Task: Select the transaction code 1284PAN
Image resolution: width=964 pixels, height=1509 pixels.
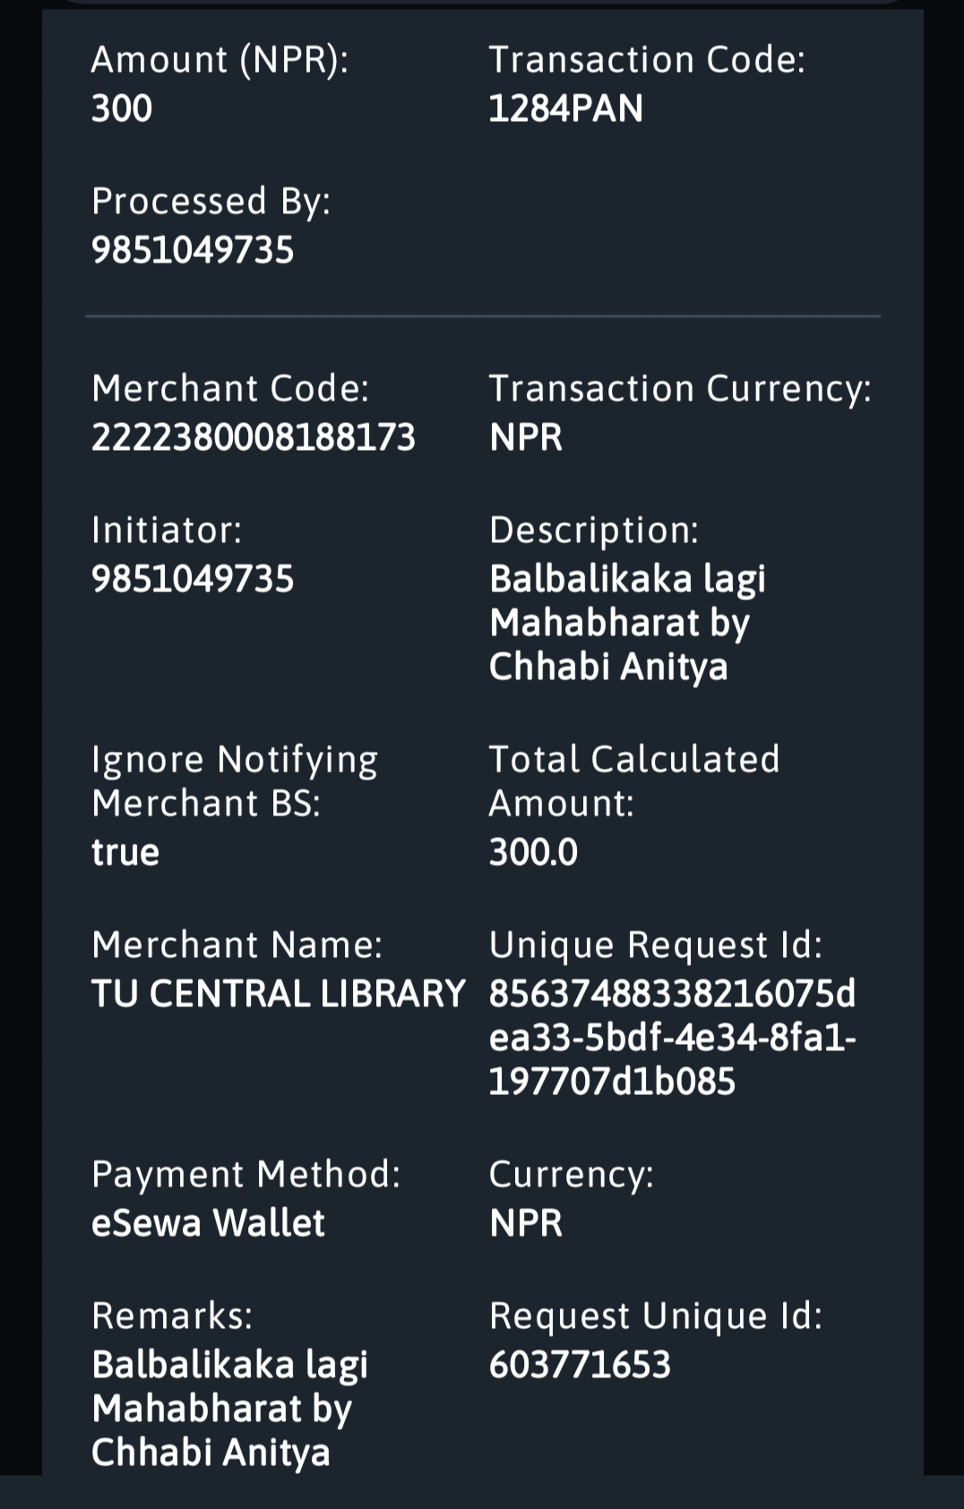Action: pyautogui.click(x=565, y=108)
